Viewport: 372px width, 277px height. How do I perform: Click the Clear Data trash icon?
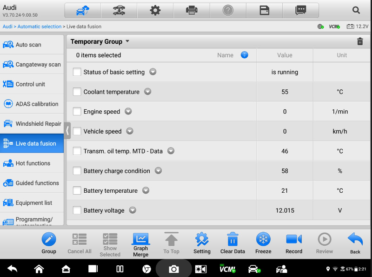click(x=232, y=240)
